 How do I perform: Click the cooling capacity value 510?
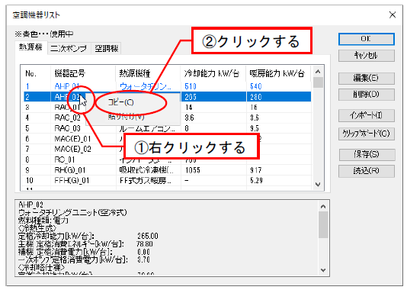pyautogui.click(x=191, y=86)
